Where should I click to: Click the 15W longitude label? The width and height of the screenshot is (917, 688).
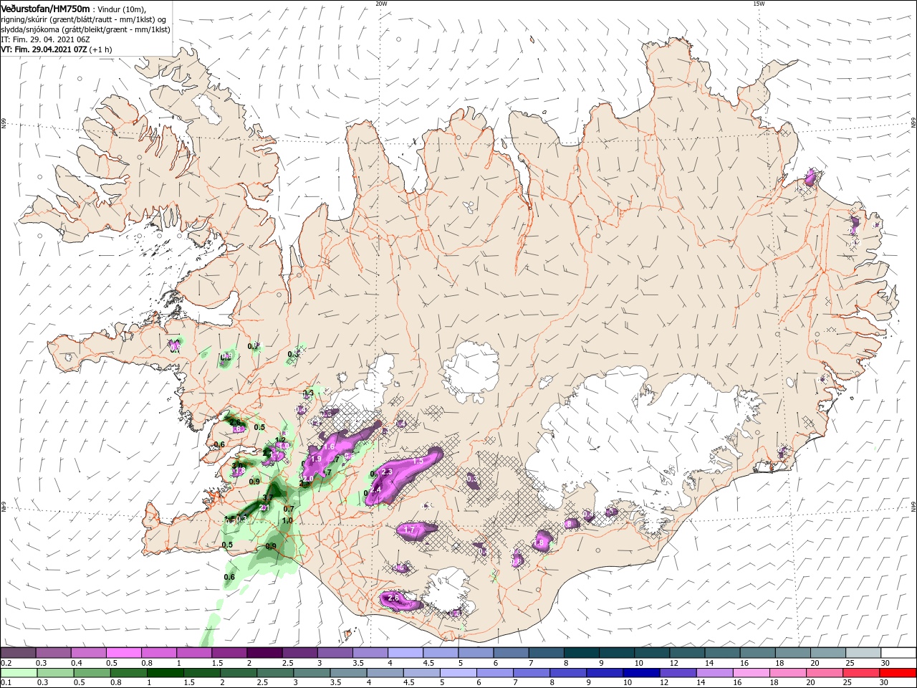coord(759,4)
